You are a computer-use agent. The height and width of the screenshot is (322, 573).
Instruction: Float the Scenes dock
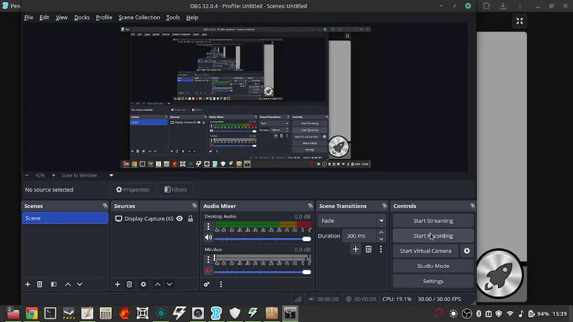(105, 206)
